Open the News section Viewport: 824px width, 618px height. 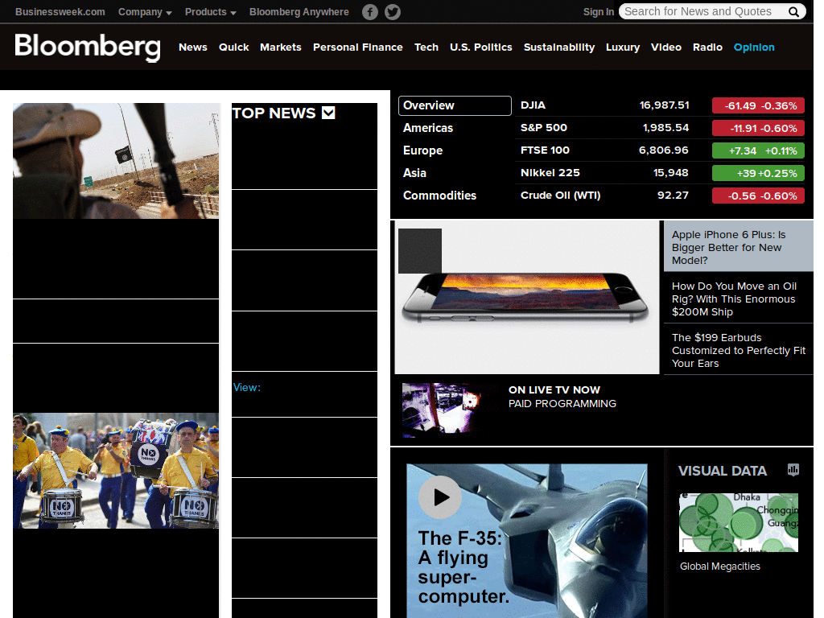(193, 47)
